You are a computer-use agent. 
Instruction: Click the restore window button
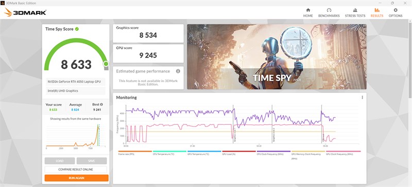pyautogui.click(x=392, y=3)
